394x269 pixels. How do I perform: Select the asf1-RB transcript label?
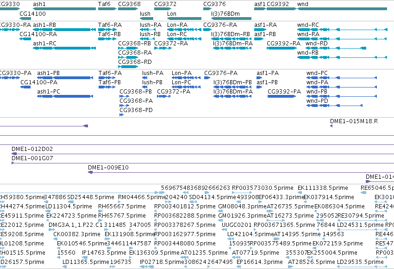(x=265, y=34)
